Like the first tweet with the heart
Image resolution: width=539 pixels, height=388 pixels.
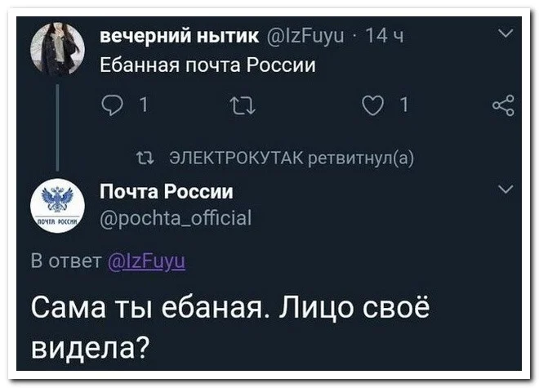click(375, 105)
